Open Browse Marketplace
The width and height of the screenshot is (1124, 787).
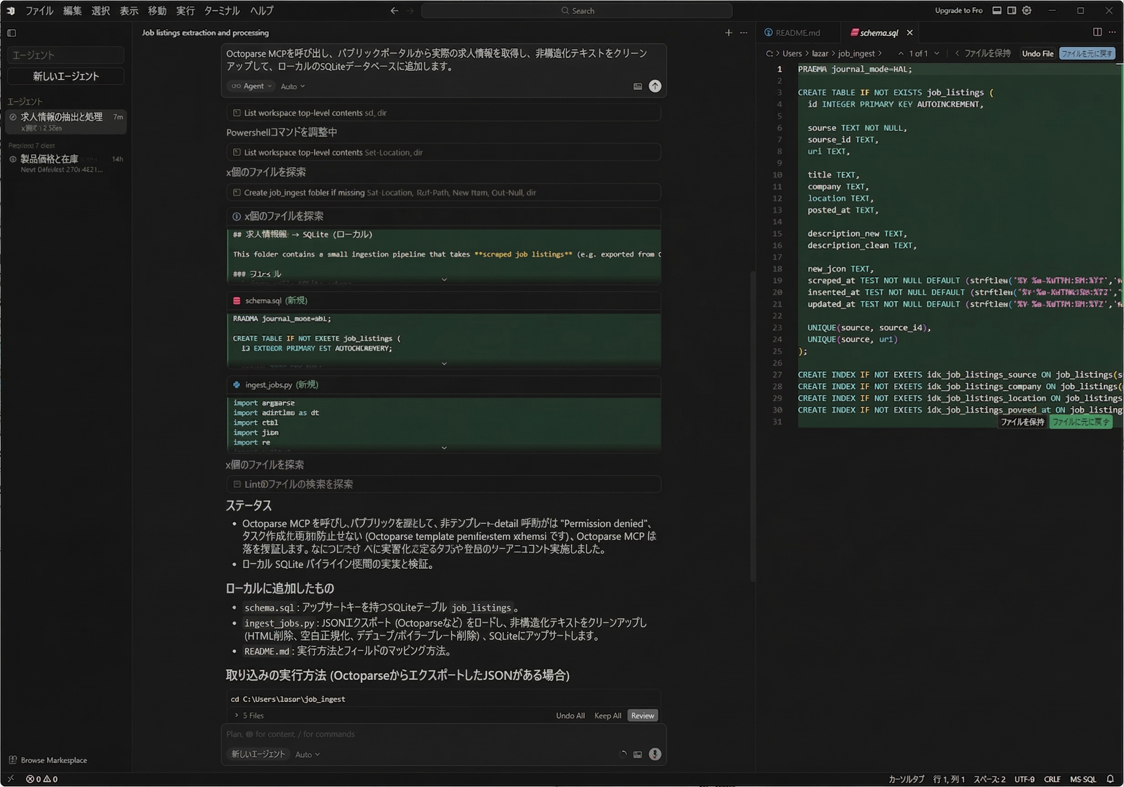pyautogui.click(x=48, y=760)
